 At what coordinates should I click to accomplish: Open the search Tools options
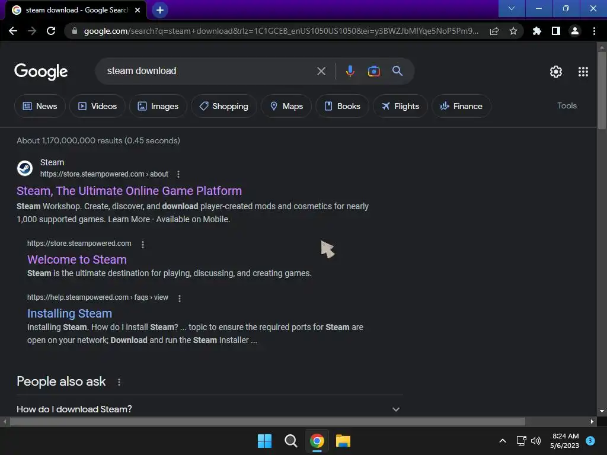[x=567, y=105]
